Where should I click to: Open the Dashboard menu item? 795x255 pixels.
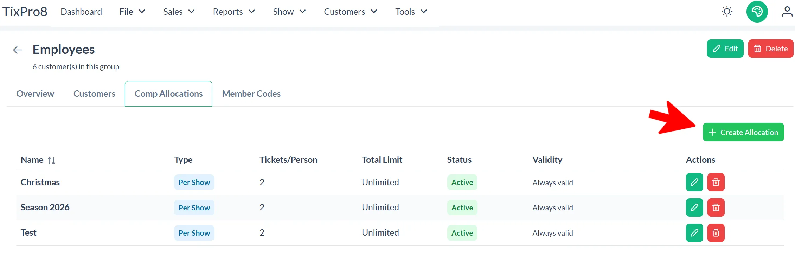(81, 12)
